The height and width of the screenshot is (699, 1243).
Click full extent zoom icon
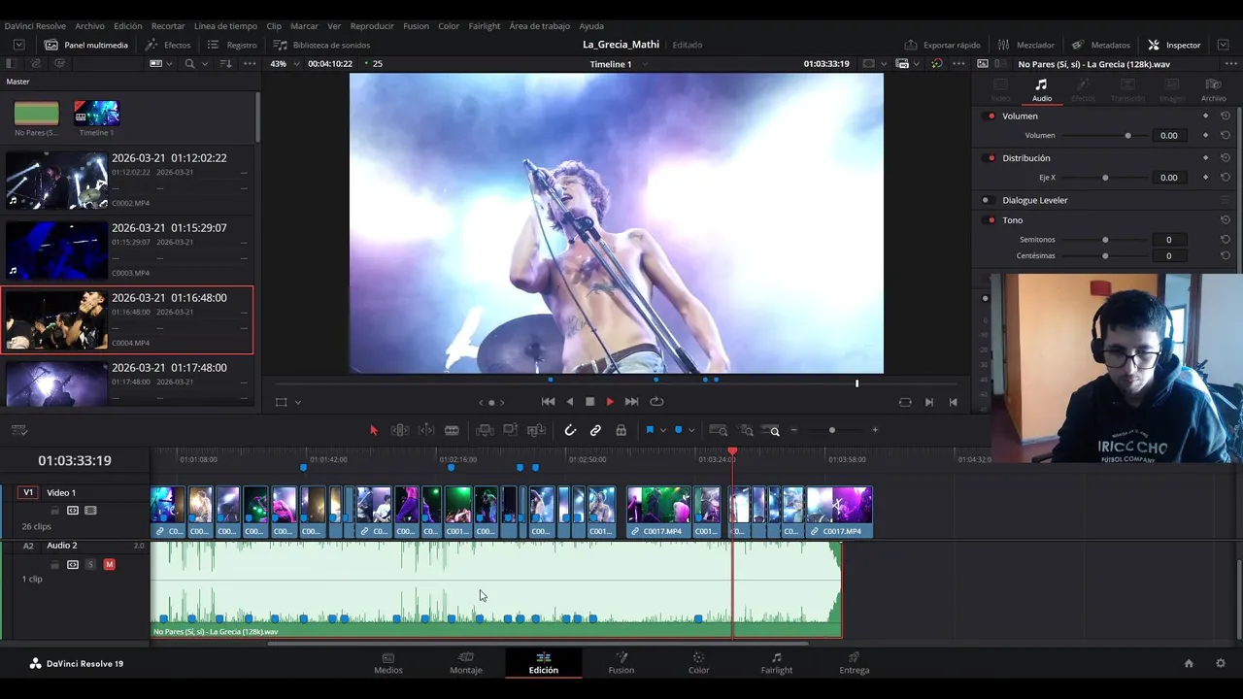719,430
